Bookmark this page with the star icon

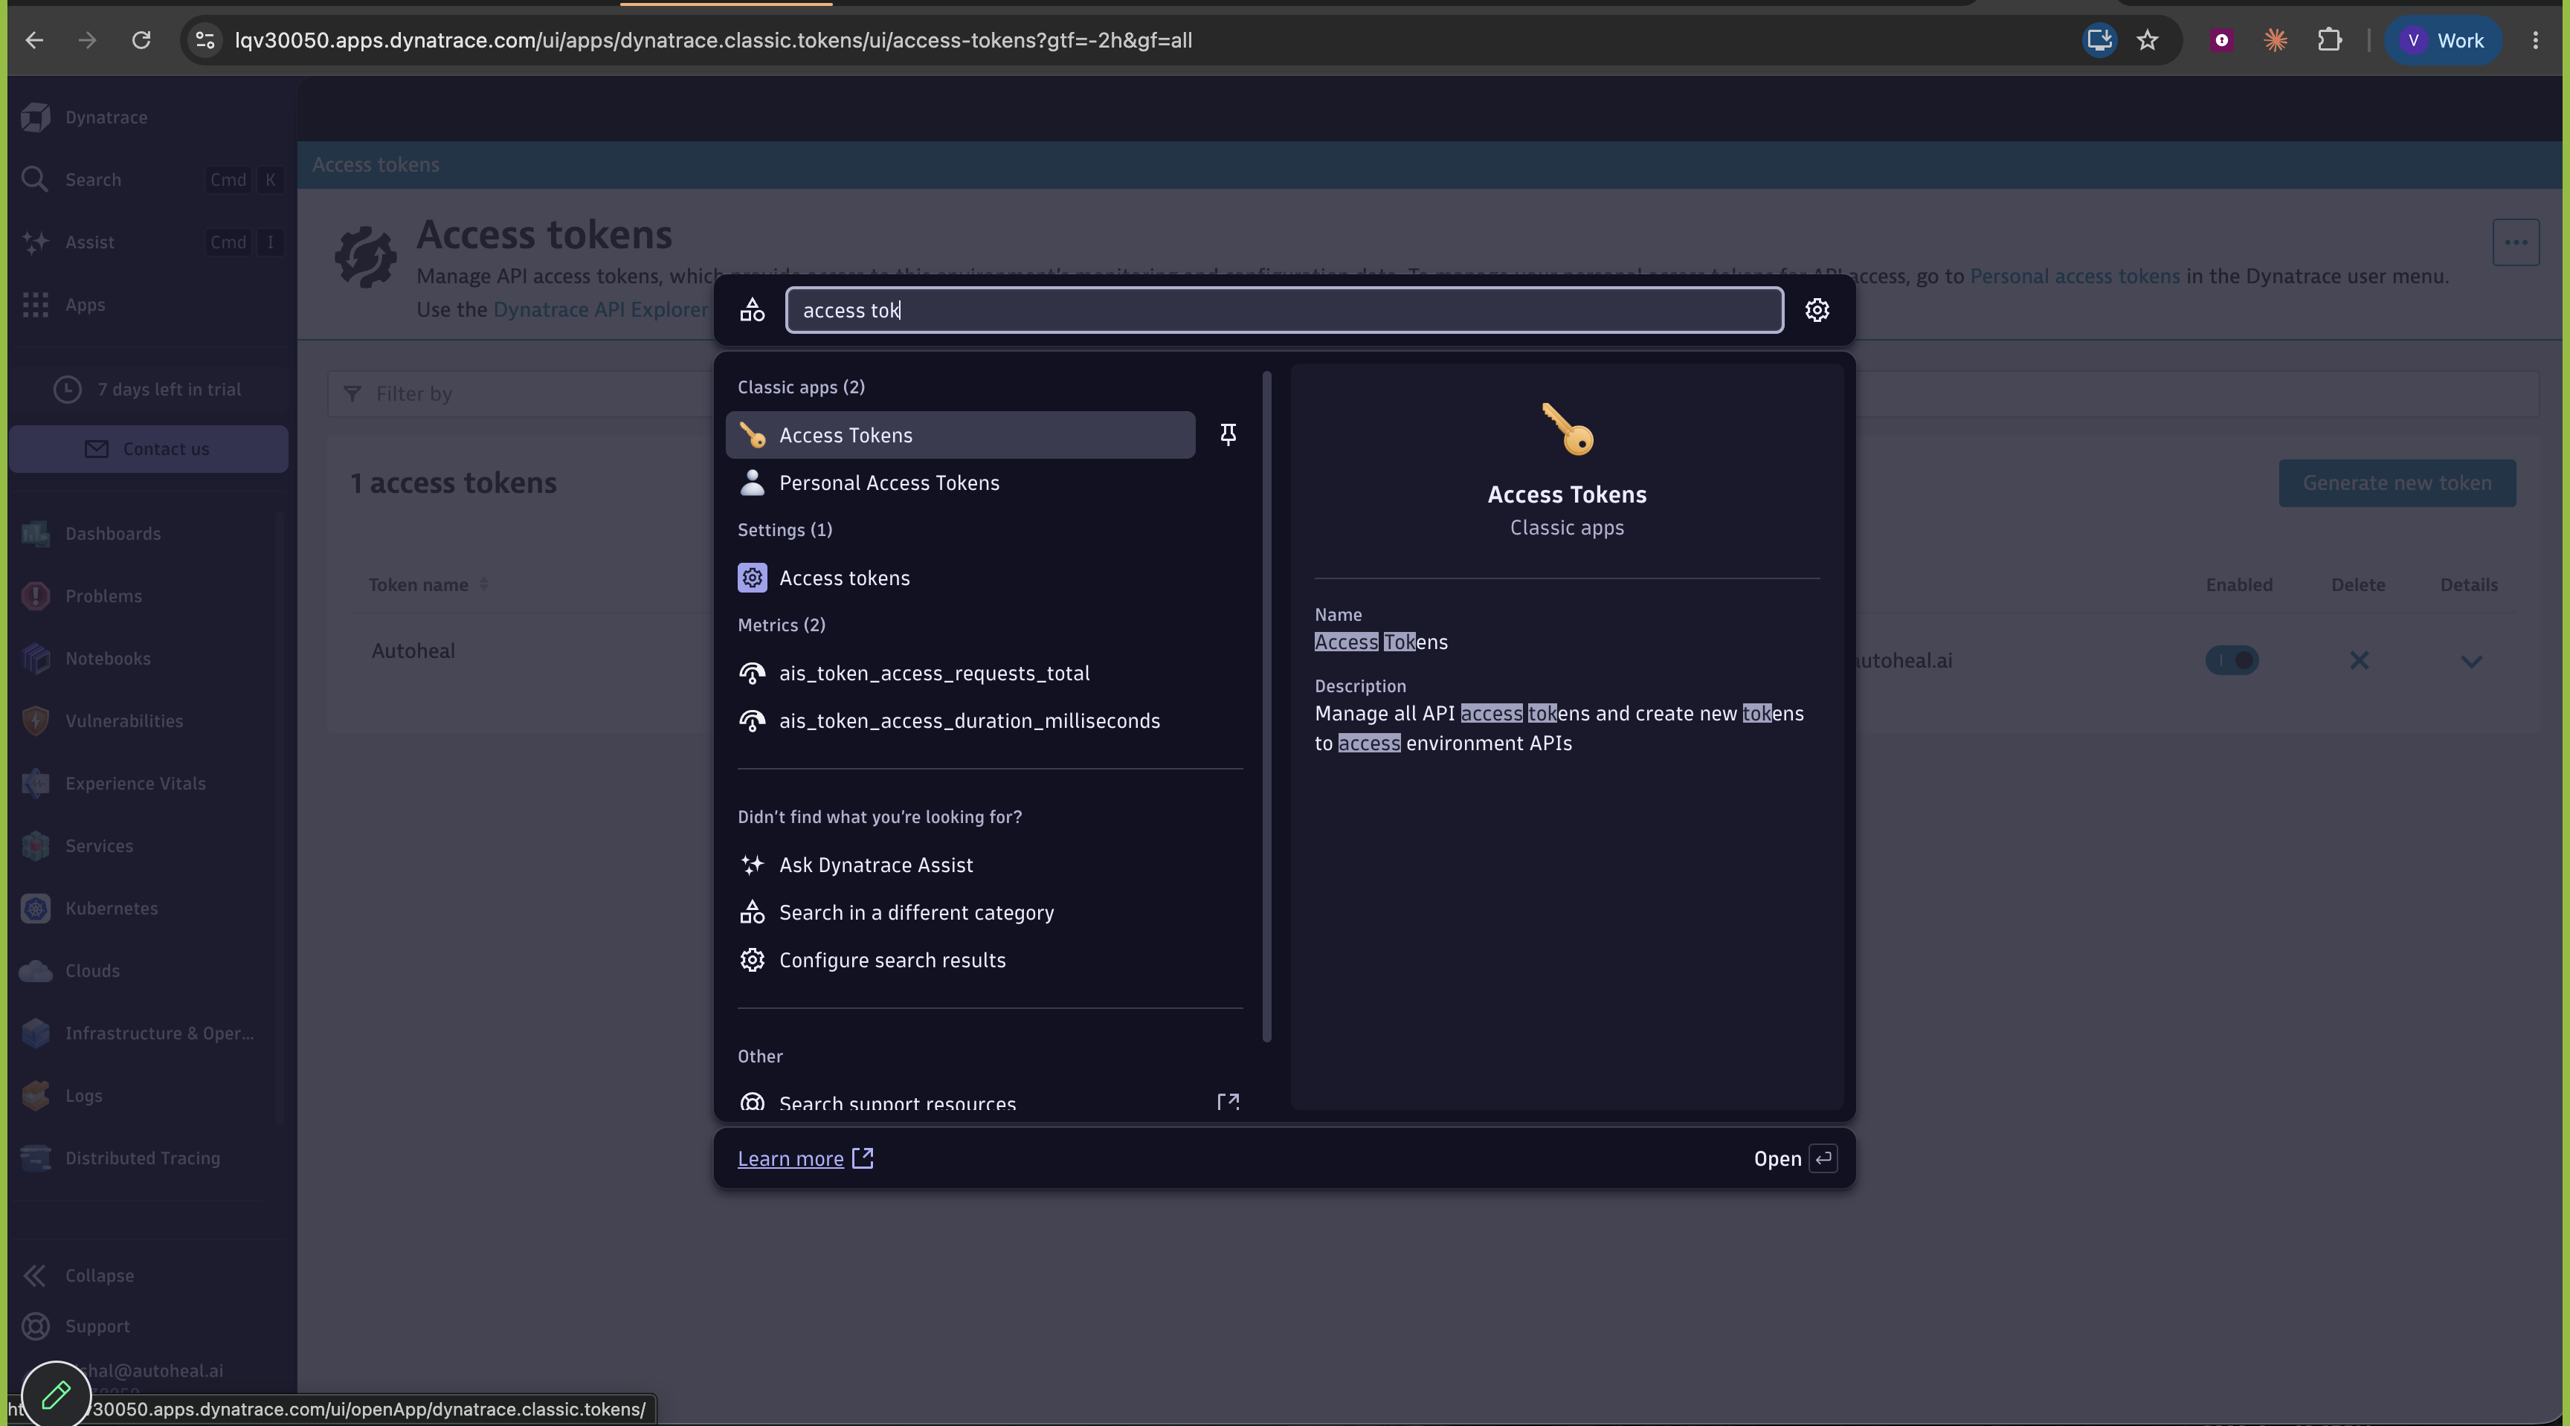(2147, 41)
